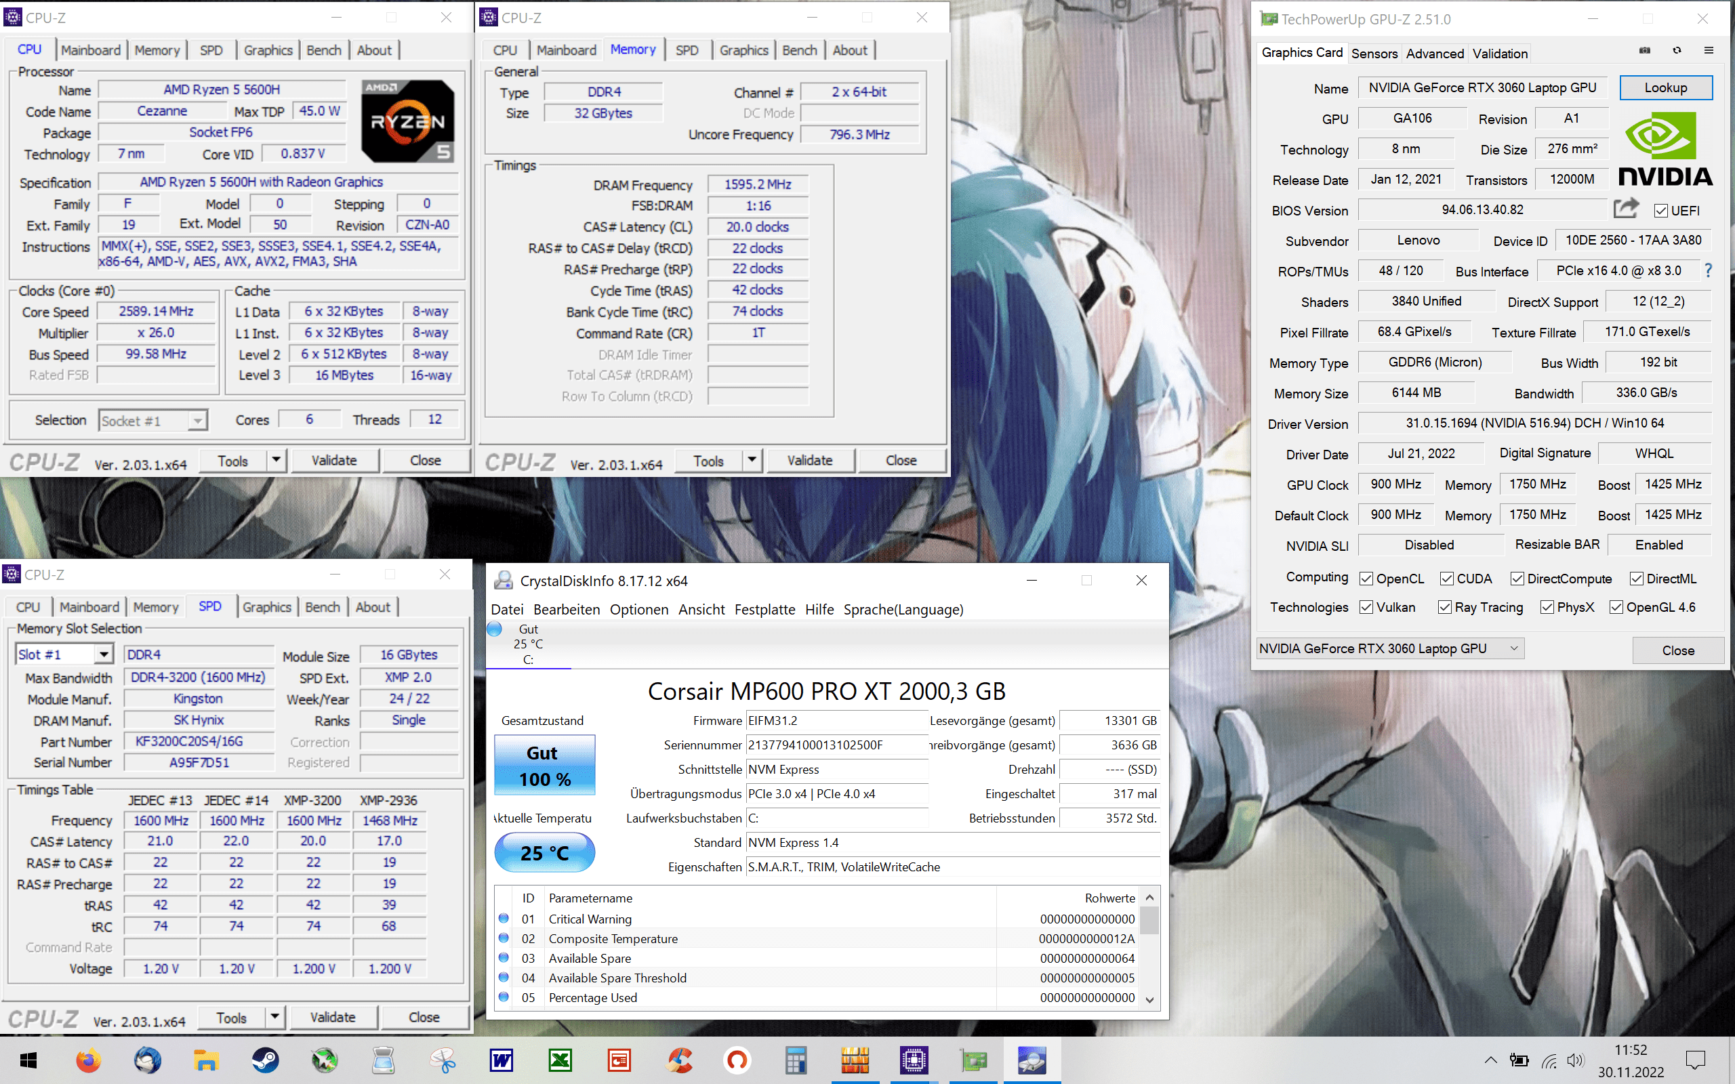Show hidden system tray icons chevron
The image size is (1735, 1084).
coord(1490,1060)
